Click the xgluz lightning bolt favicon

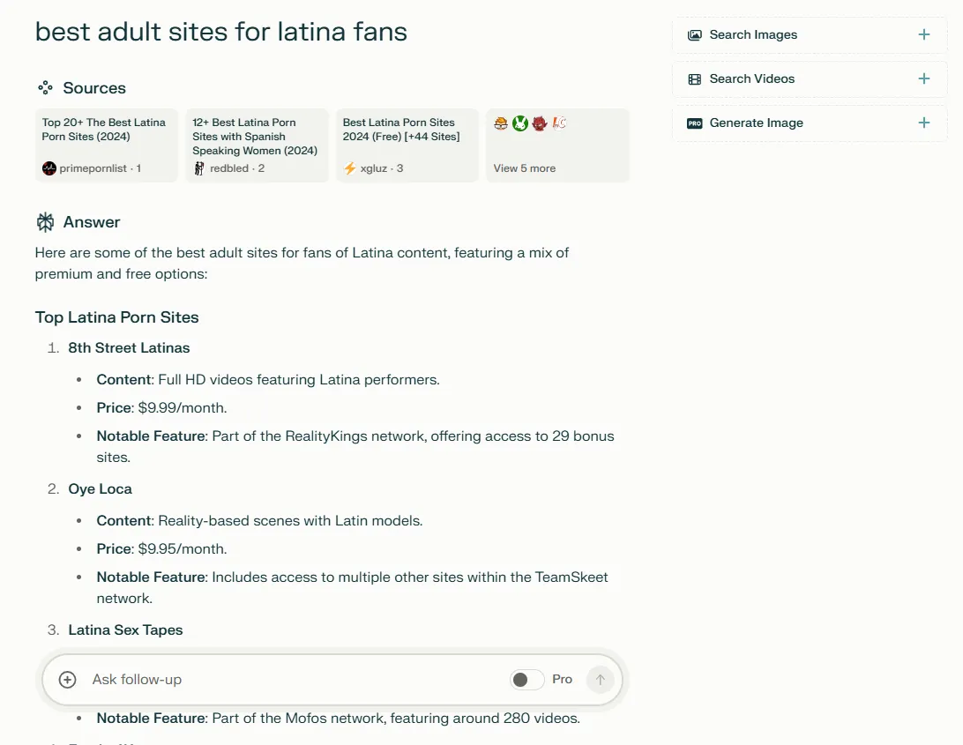pyautogui.click(x=350, y=168)
